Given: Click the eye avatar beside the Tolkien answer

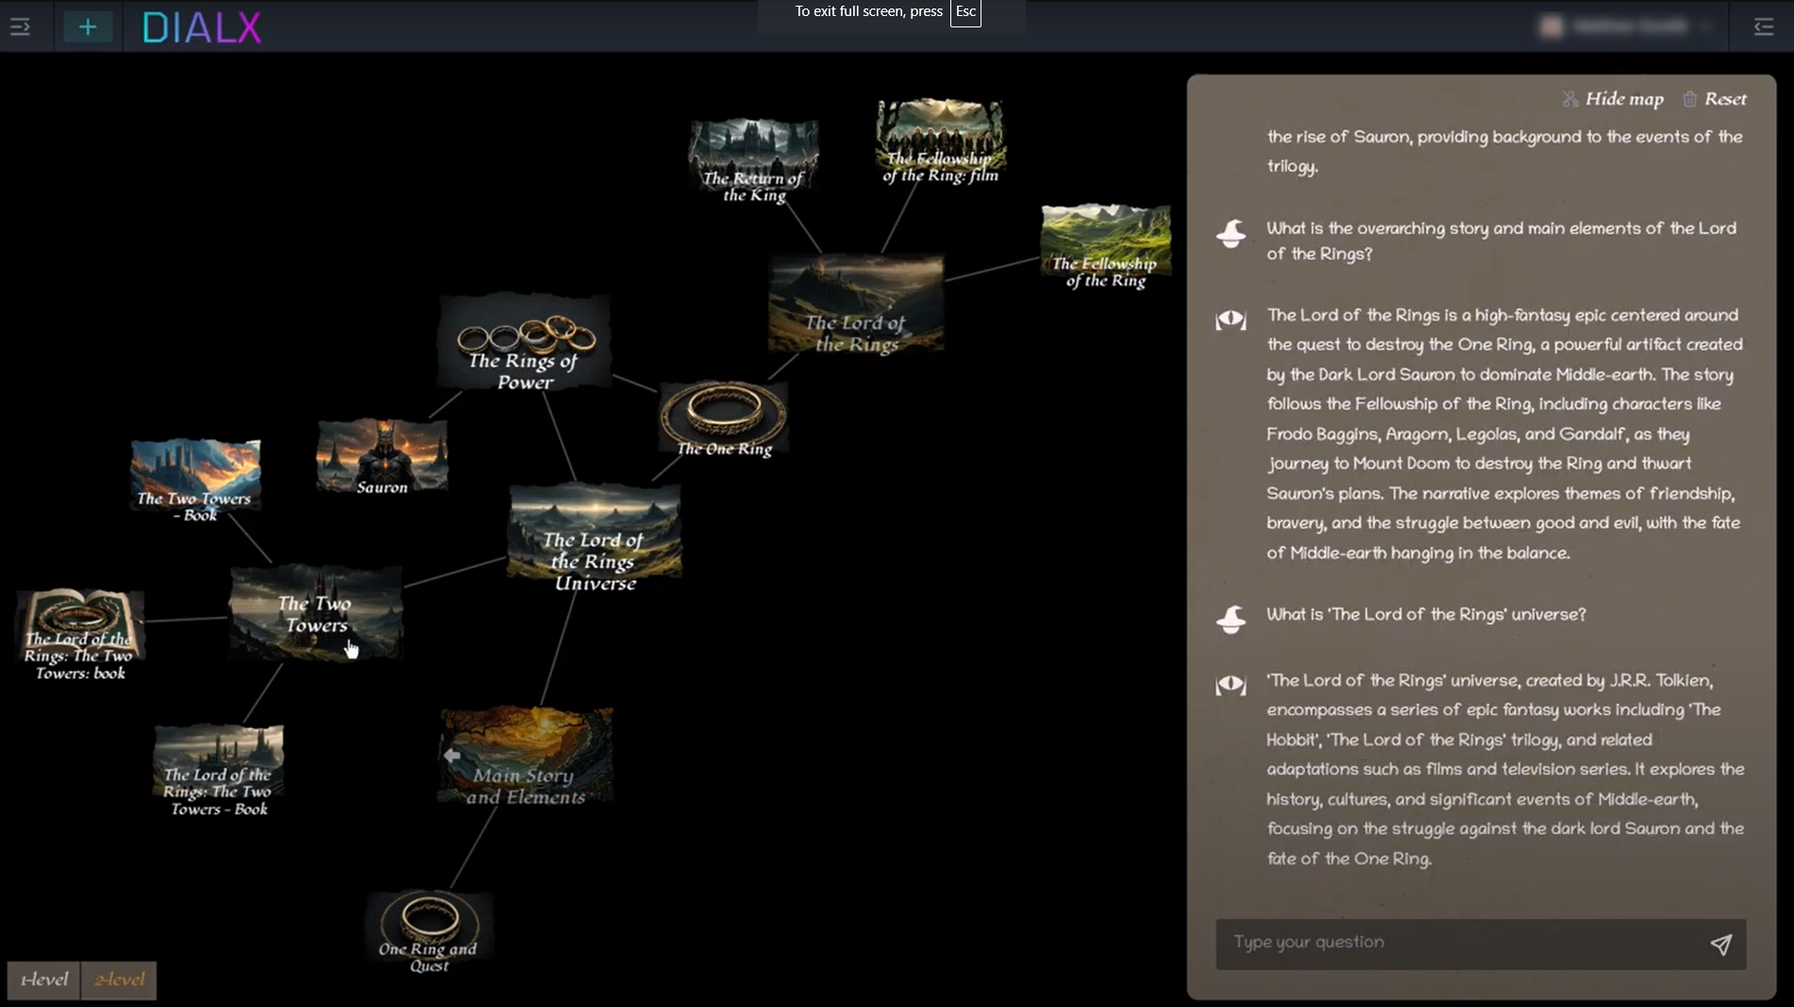Looking at the screenshot, I should pyautogui.click(x=1231, y=684).
